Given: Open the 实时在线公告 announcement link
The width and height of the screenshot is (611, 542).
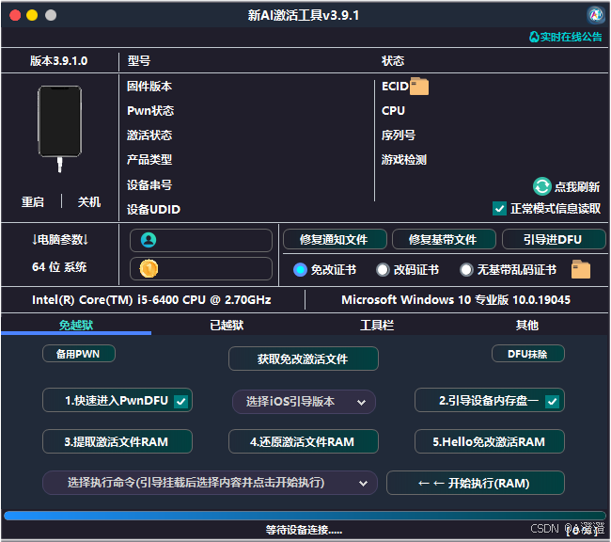Looking at the screenshot, I should coord(565,37).
